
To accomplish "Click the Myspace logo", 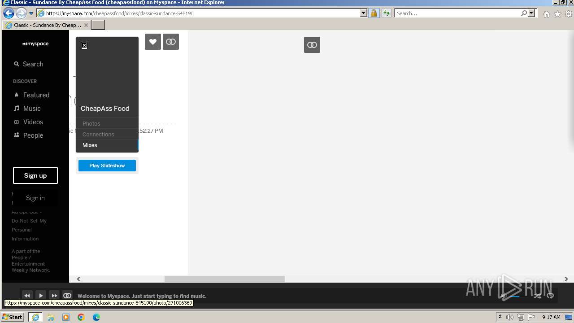I will (35, 44).
